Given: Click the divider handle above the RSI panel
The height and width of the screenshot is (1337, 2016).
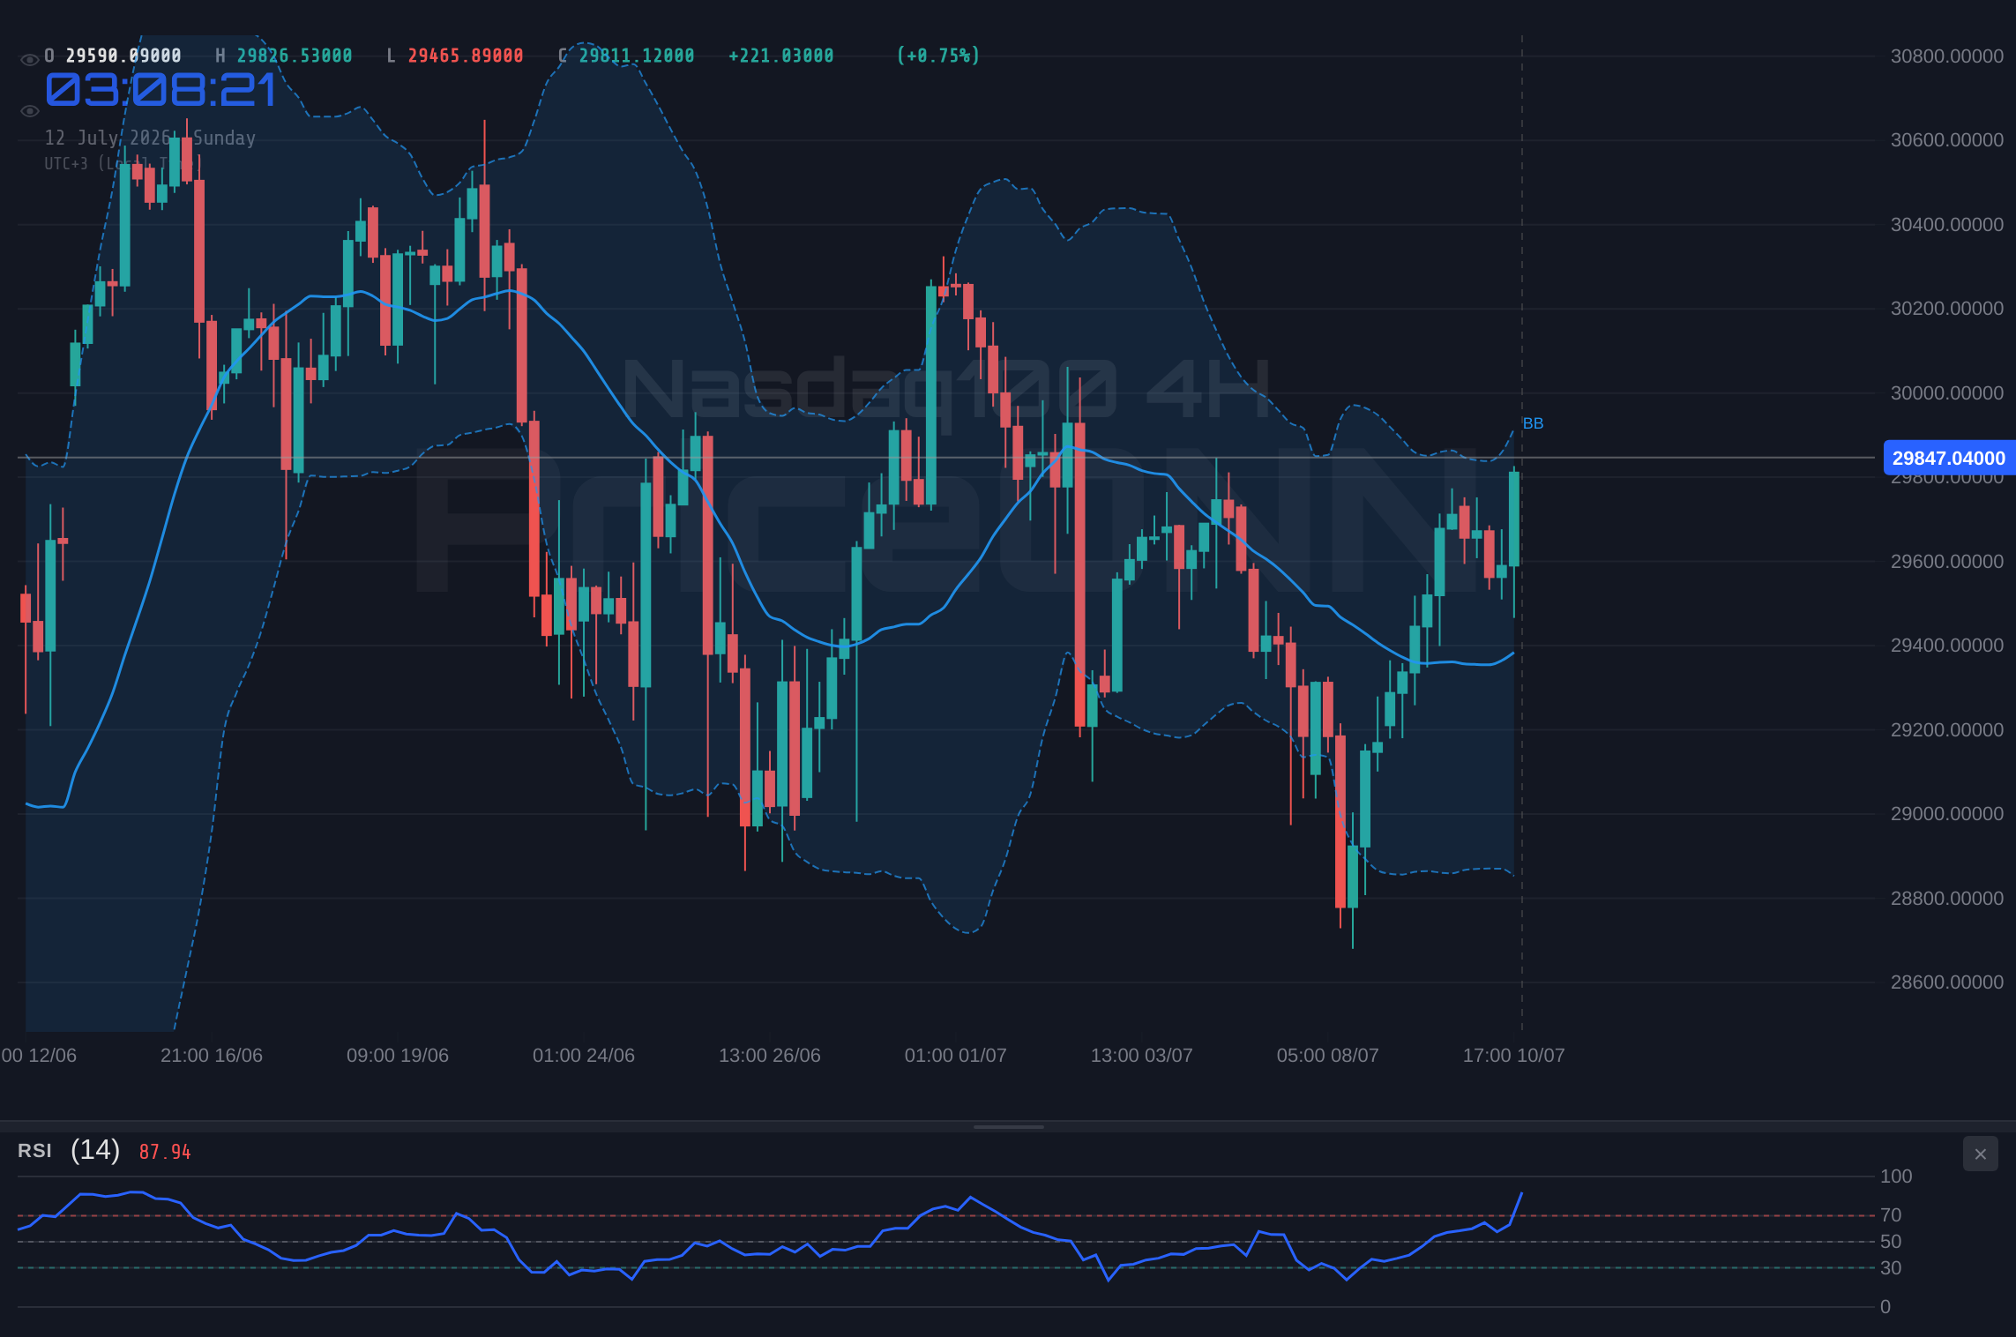Looking at the screenshot, I should click(1008, 1126).
